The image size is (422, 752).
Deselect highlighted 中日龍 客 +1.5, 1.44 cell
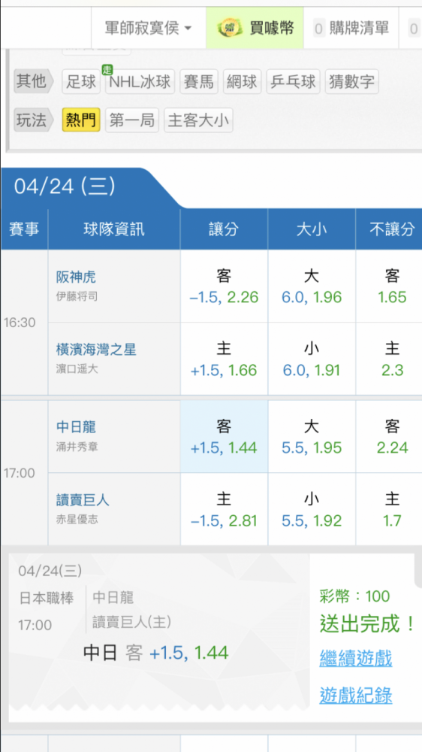click(x=224, y=436)
